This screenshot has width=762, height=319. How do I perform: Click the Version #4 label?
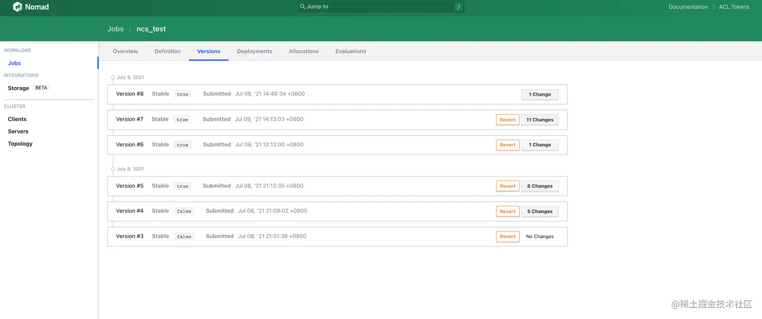click(x=130, y=211)
